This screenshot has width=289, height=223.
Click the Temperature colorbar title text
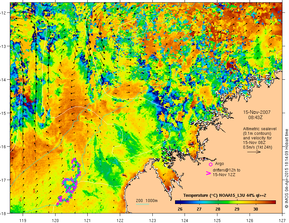pyautogui.click(x=225, y=195)
